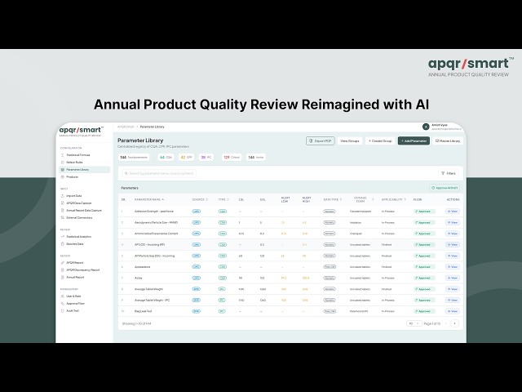This screenshot has width=522, height=392.
Task: View the Assay parameter row
Action: coord(453,278)
